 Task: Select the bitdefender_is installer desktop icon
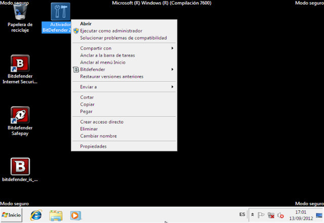pyautogui.click(x=20, y=170)
